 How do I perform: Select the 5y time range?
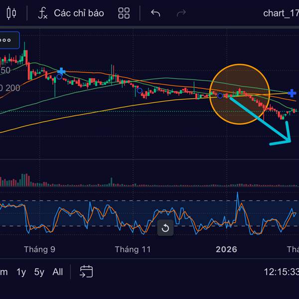39,272
